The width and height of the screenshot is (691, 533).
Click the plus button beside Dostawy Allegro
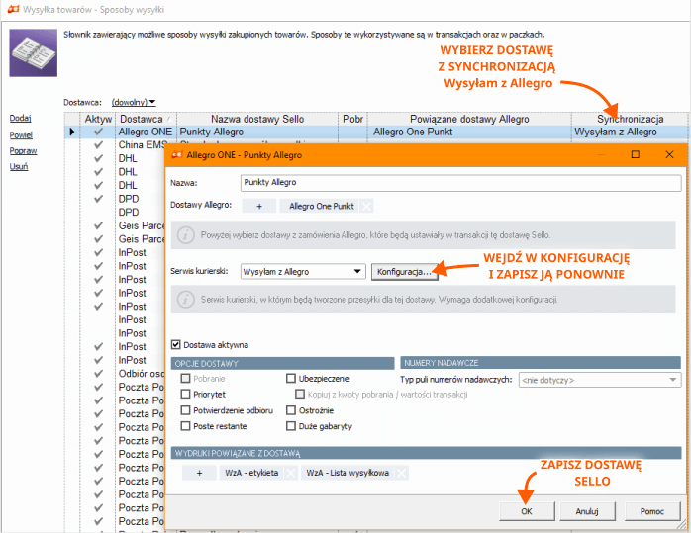tap(258, 206)
